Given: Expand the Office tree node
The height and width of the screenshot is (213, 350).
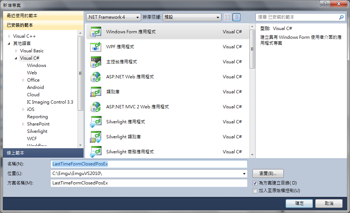Looking at the screenshot, I should [23, 80].
